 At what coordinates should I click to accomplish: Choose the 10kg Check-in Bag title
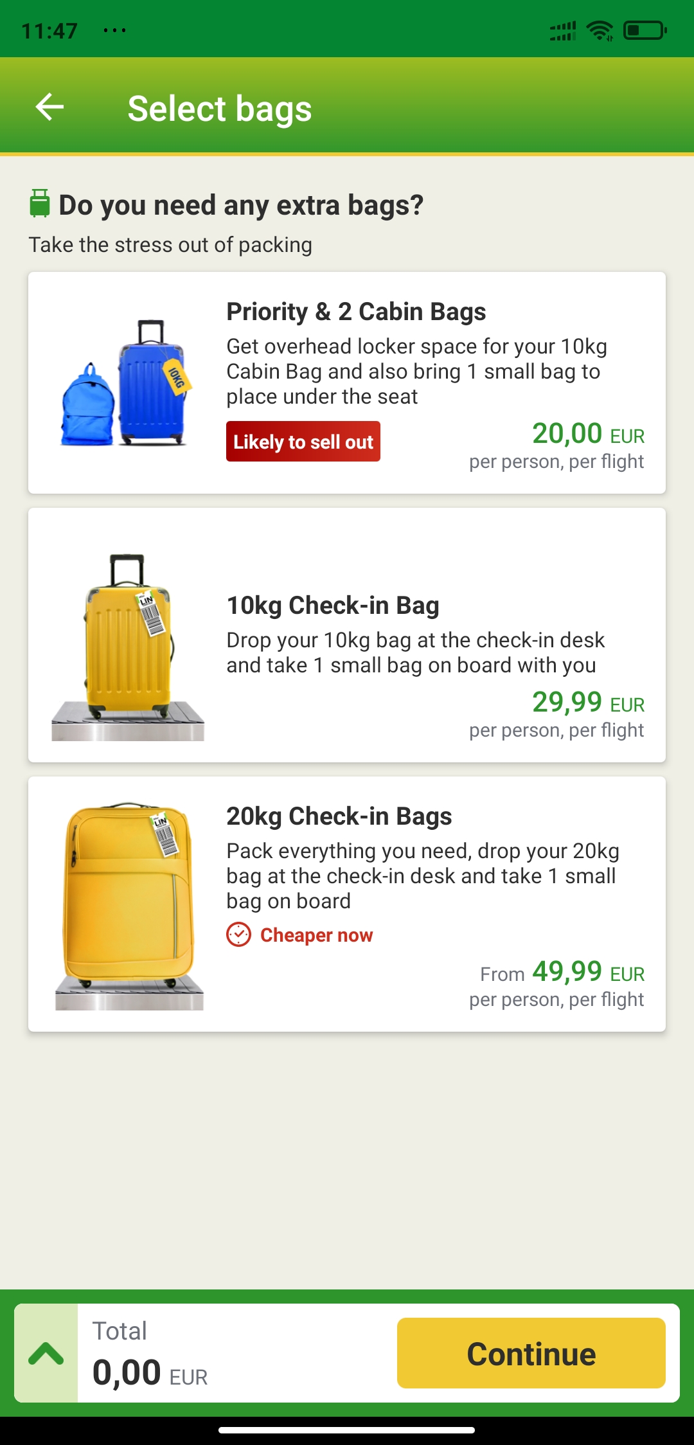click(x=333, y=606)
